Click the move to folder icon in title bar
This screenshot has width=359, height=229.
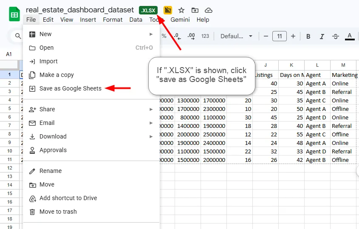pyautogui.click(x=195, y=10)
